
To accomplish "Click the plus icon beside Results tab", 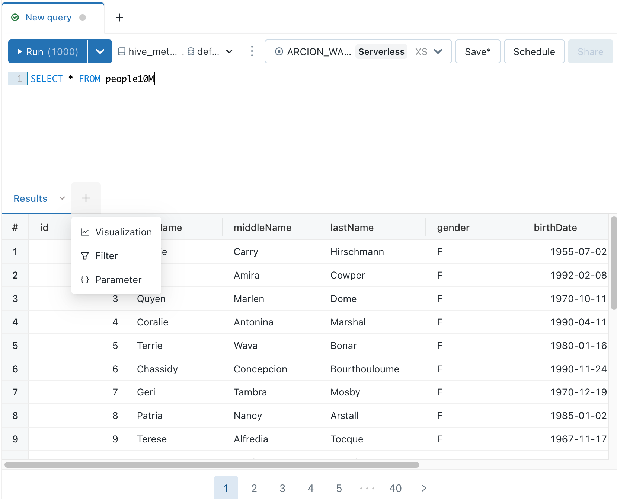I will (86, 198).
